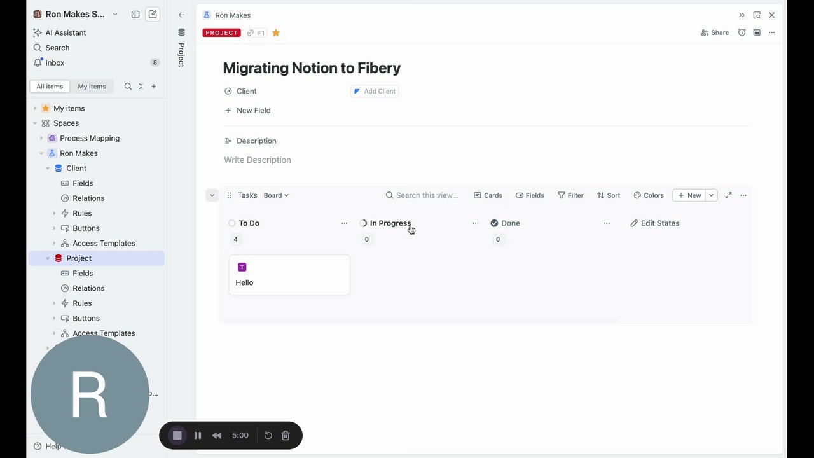Open Cards settings for Tasks view
Screen dimensions: 814x458
click(488, 195)
